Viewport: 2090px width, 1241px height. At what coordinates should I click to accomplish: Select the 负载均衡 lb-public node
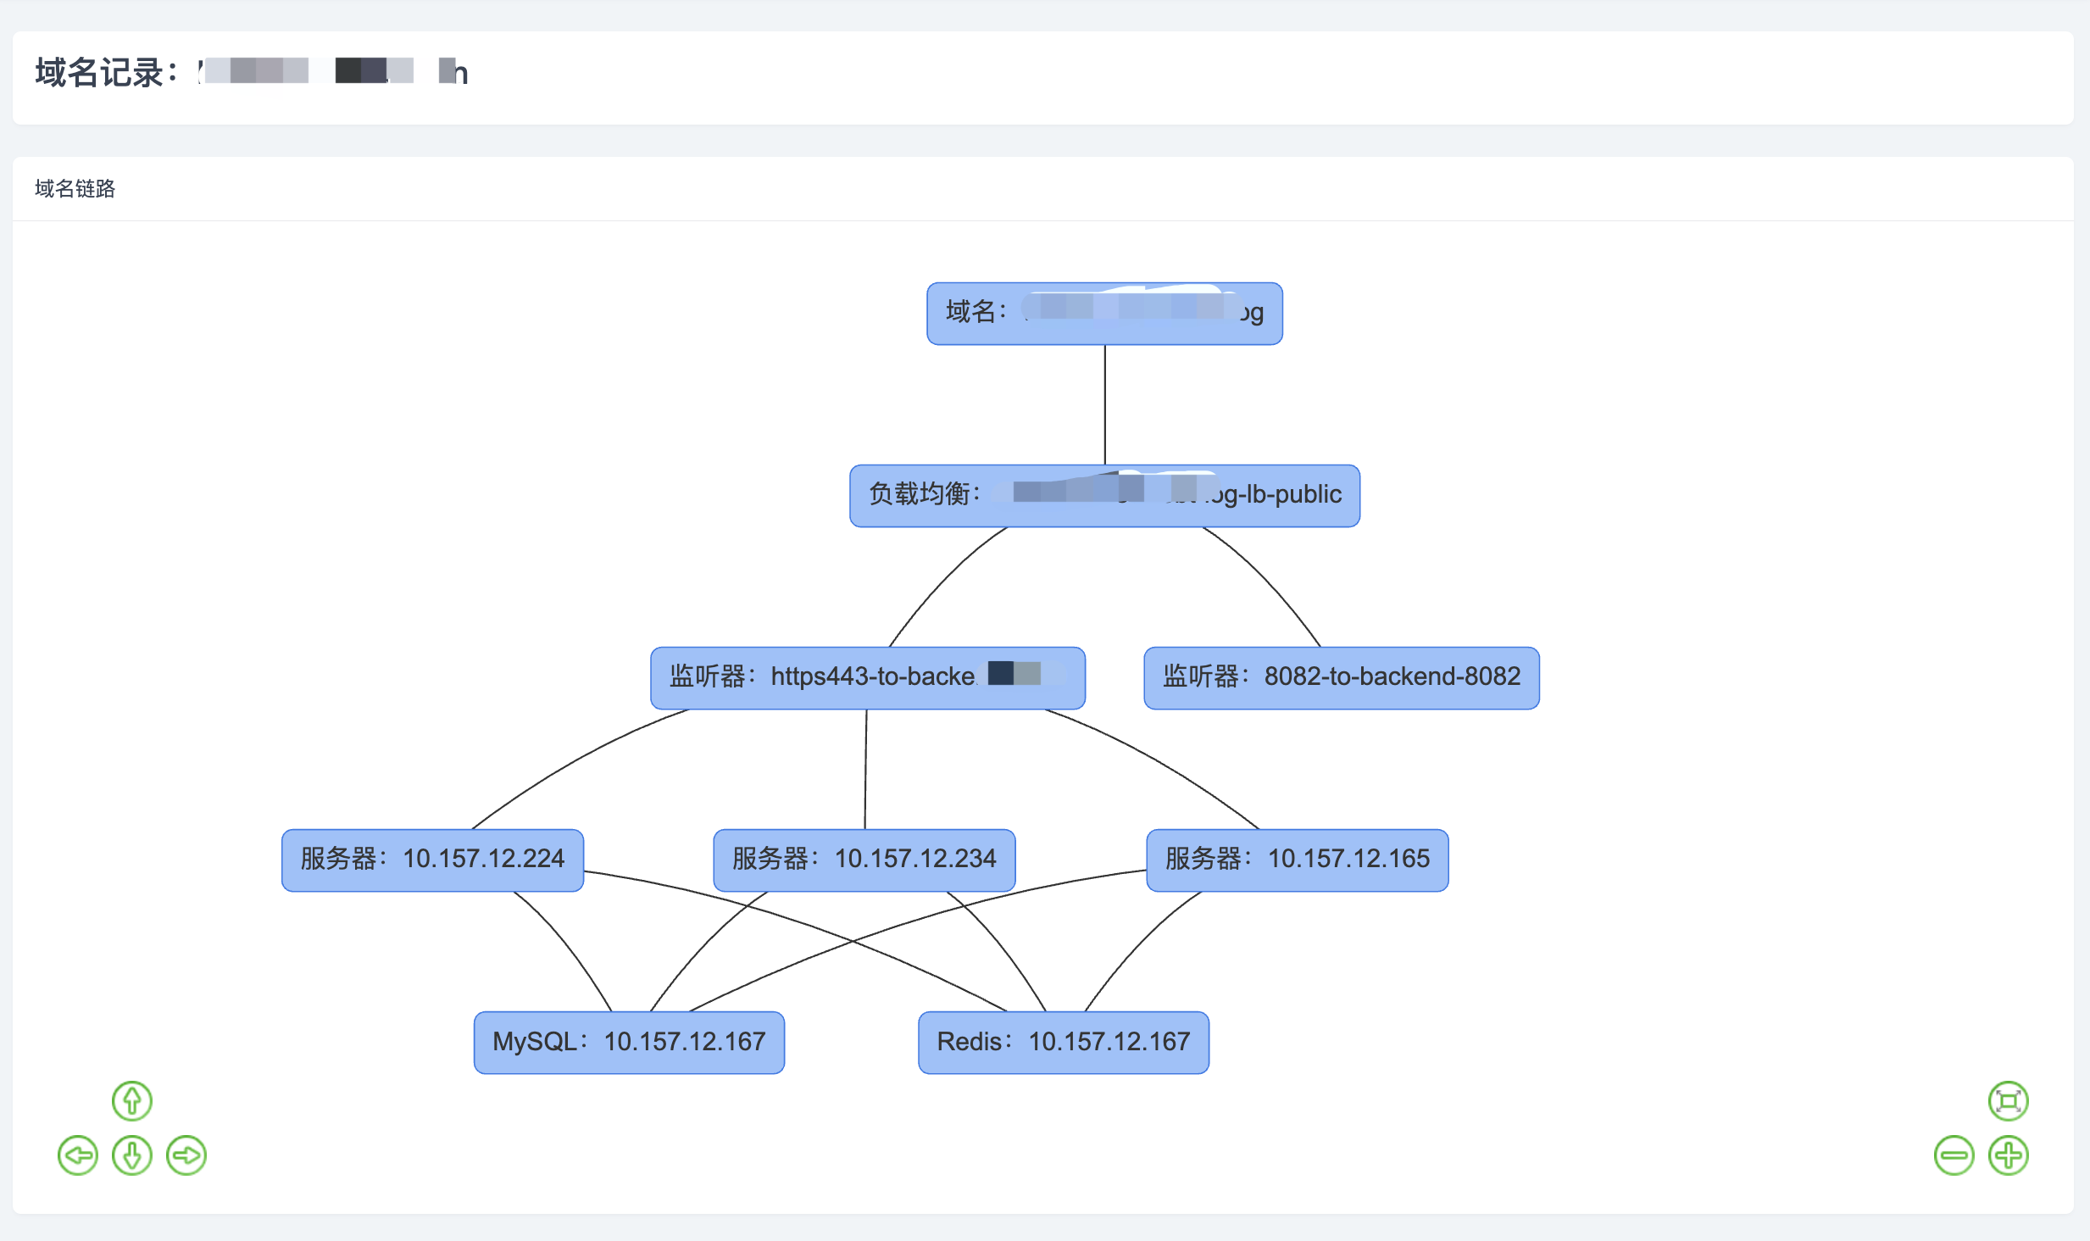(1104, 496)
